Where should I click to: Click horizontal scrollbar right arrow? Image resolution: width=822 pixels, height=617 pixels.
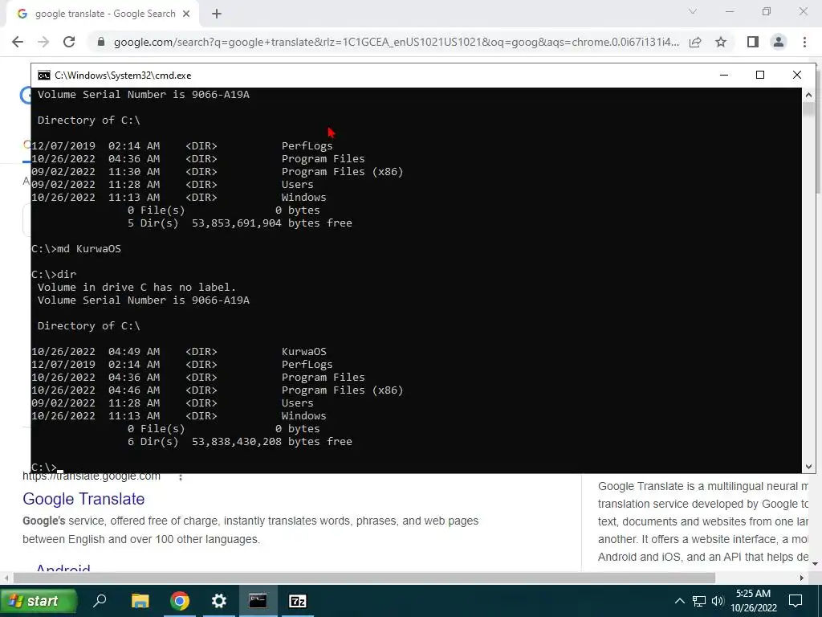pyautogui.click(x=802, y=578)
